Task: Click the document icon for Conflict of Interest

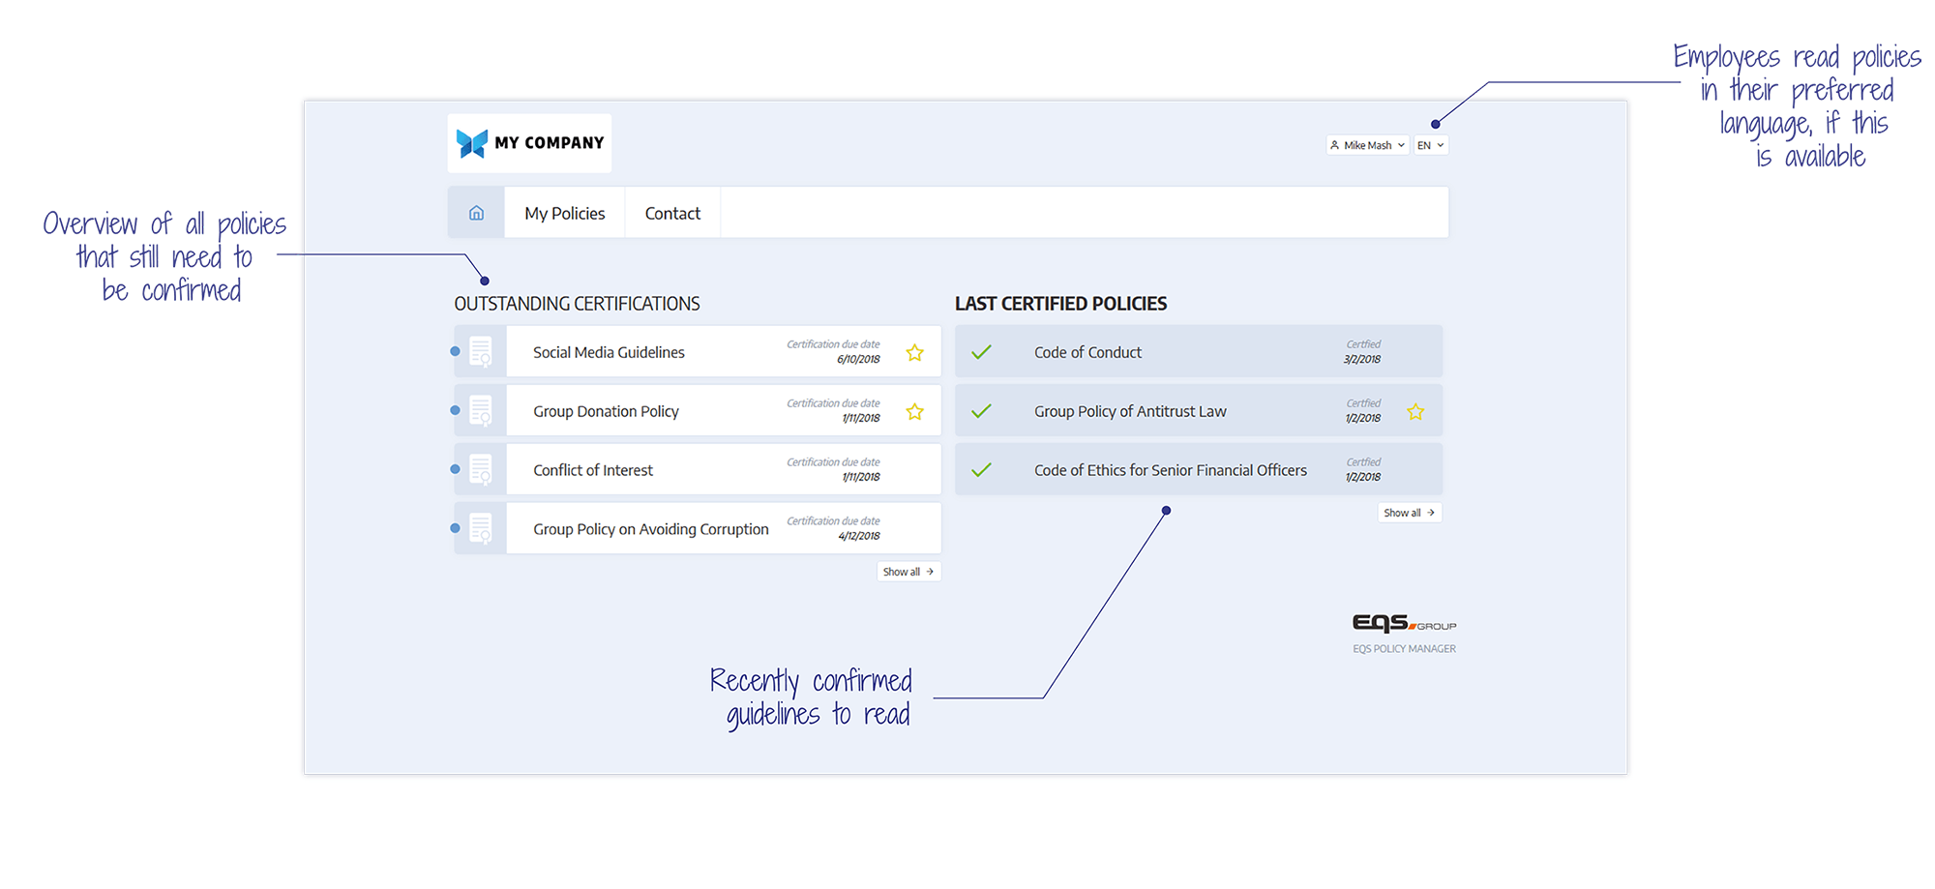Action: [x=481, y=470]
